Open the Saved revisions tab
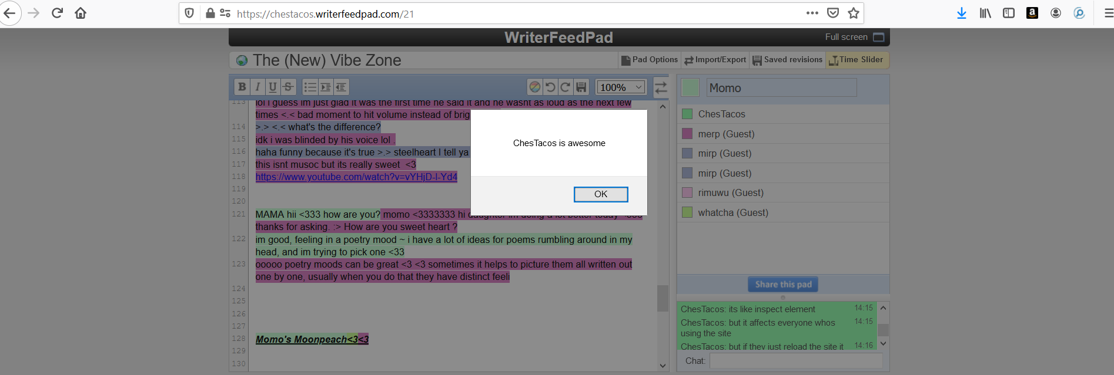 (787, 60)
